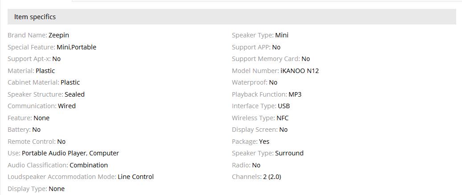This screenshot has height=195, width=462.
Task: Click the Support Memory Card label
Action: pos(266,59)
